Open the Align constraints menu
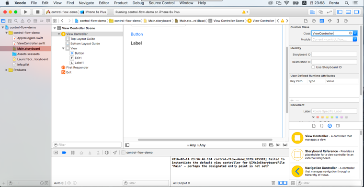 pyautogui.click(x=271, y=145)
